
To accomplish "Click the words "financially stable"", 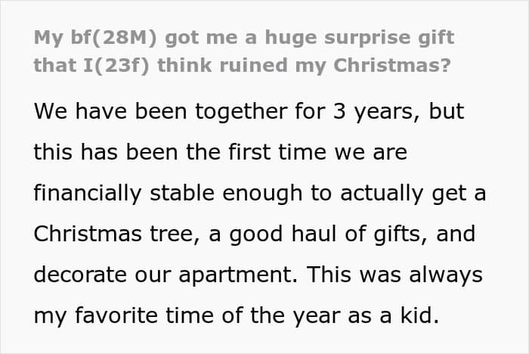I will (x=124, y=193).
